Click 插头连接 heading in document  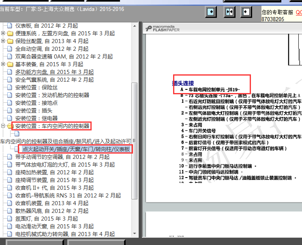pyautogui.click(x=183, y=83)
